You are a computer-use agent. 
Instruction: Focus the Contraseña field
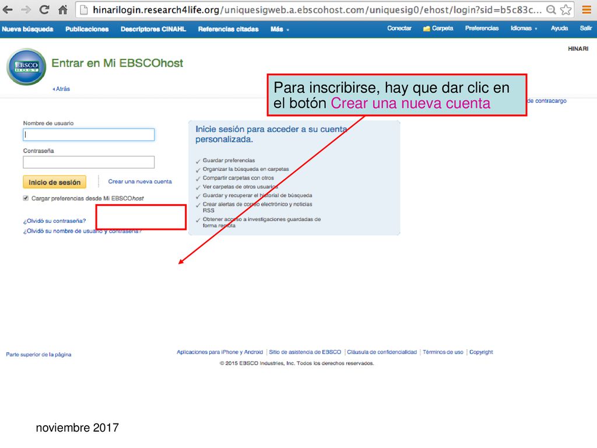89,162
